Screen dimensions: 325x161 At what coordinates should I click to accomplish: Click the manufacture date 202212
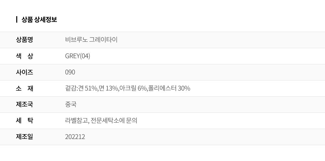pos(75,137)
